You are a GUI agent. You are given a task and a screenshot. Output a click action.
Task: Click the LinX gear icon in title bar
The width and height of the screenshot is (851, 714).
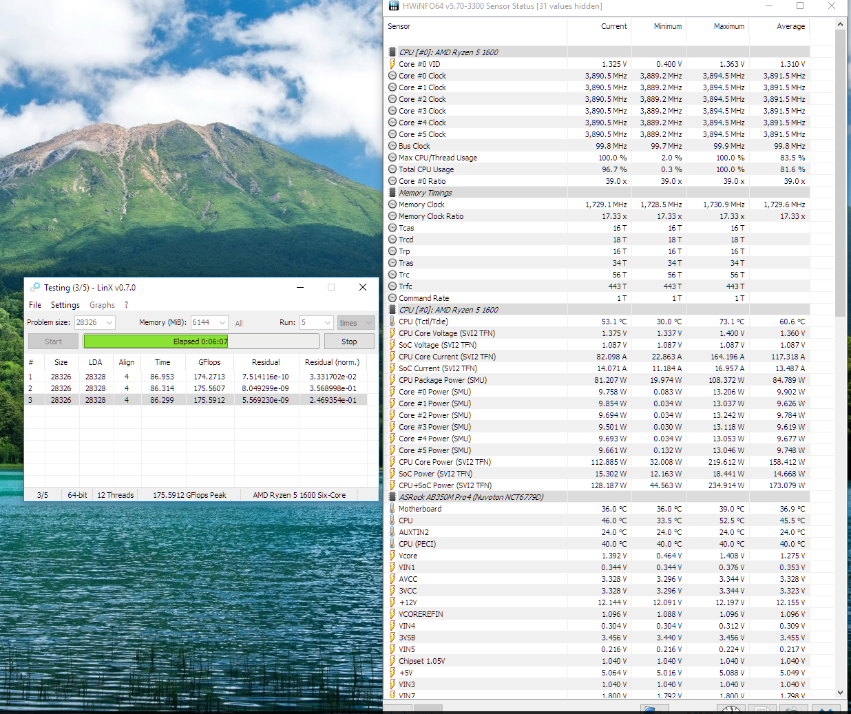[35, 287]
